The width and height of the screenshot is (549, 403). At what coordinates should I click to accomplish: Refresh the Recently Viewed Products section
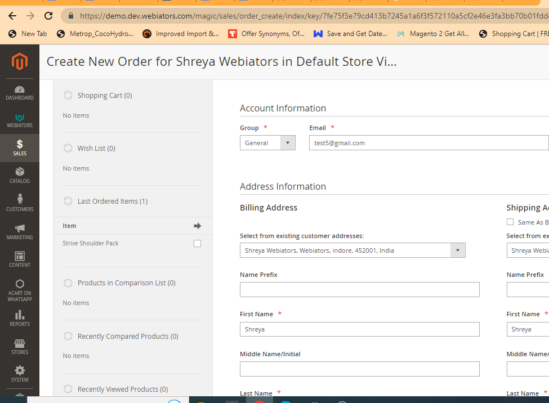pyautogui.click(x=68, y=389)
